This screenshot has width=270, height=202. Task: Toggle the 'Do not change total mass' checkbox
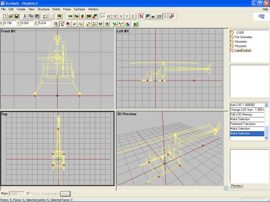28,193
